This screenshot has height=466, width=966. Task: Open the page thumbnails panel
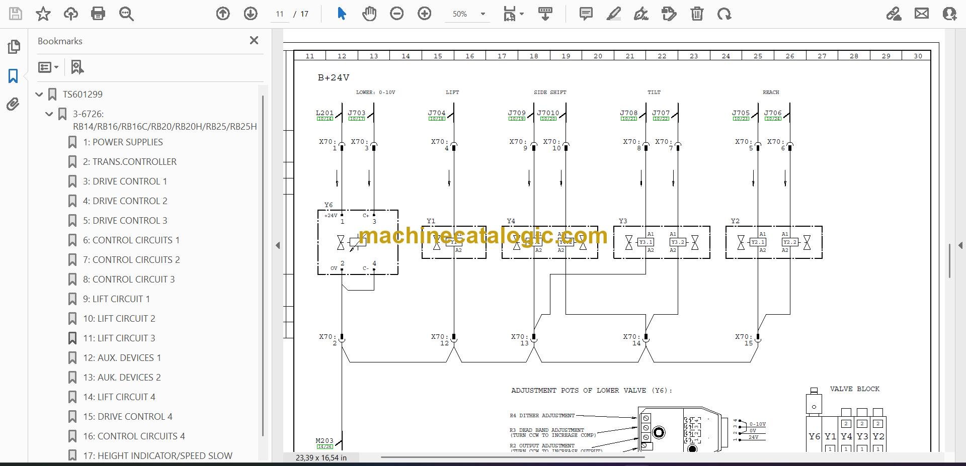[x=14, y=47]
